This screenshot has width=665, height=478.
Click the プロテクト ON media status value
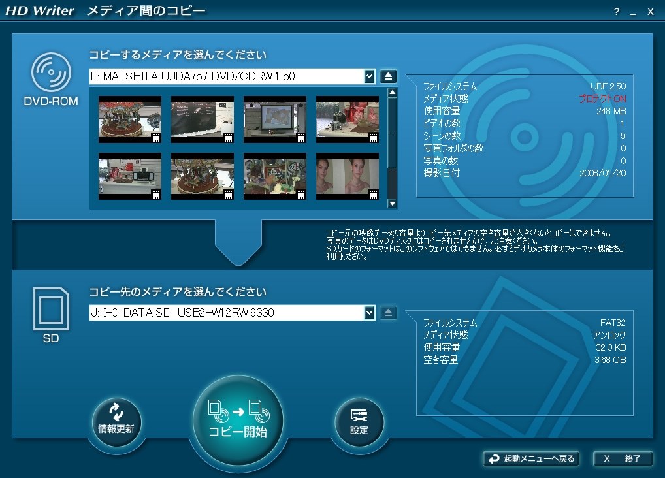pos(602,99)
